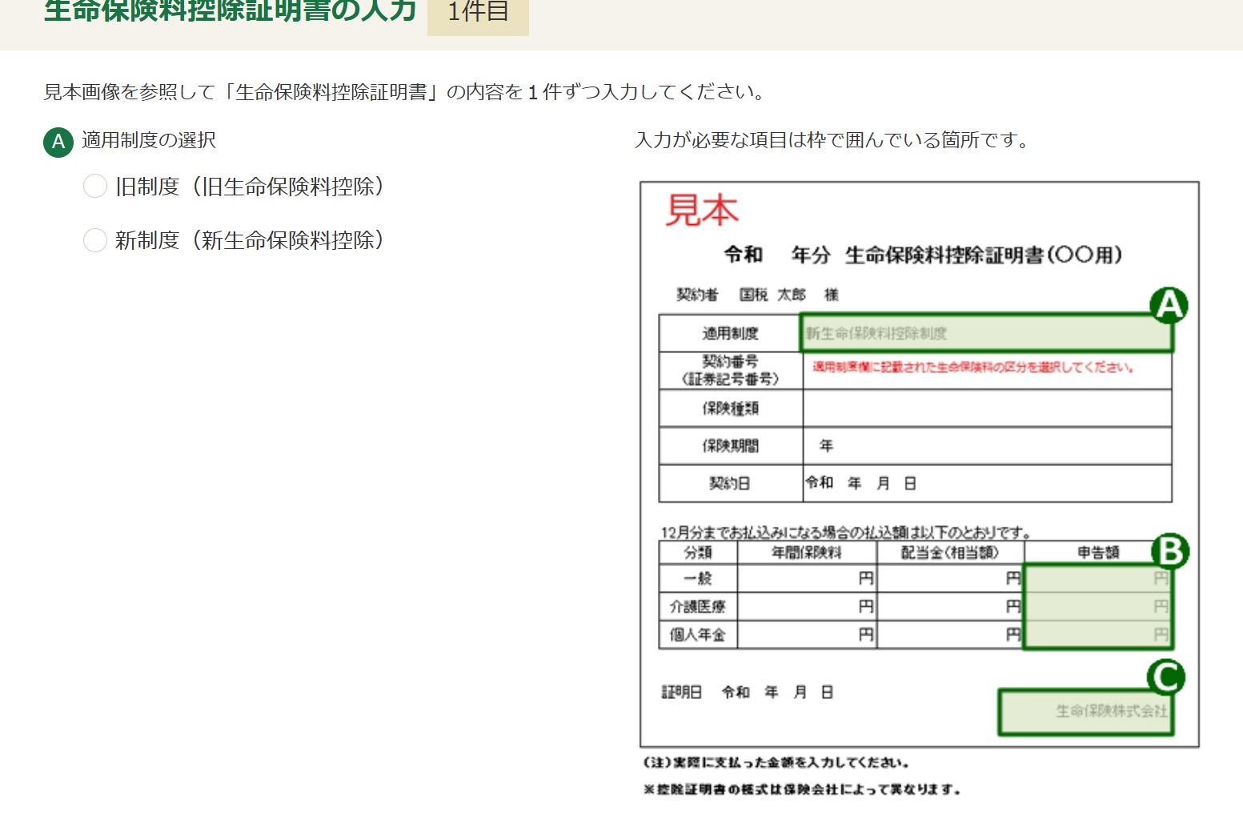Click the 契約日 row in sample certificate
Screen dimensions: 1243x816
(914, 483)
